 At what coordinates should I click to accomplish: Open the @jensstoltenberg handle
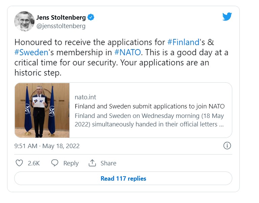click(61, 26)
